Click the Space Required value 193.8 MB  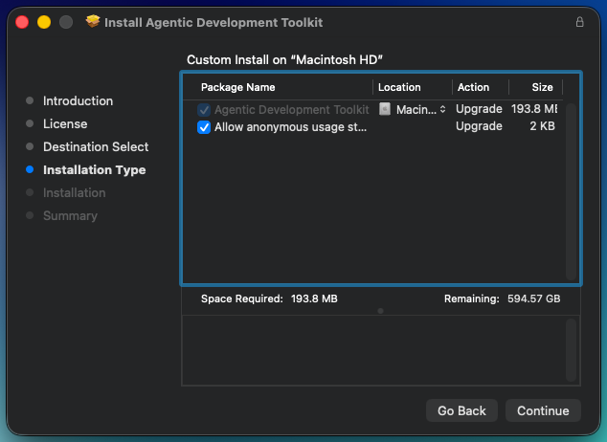click(x=314, y=298)
